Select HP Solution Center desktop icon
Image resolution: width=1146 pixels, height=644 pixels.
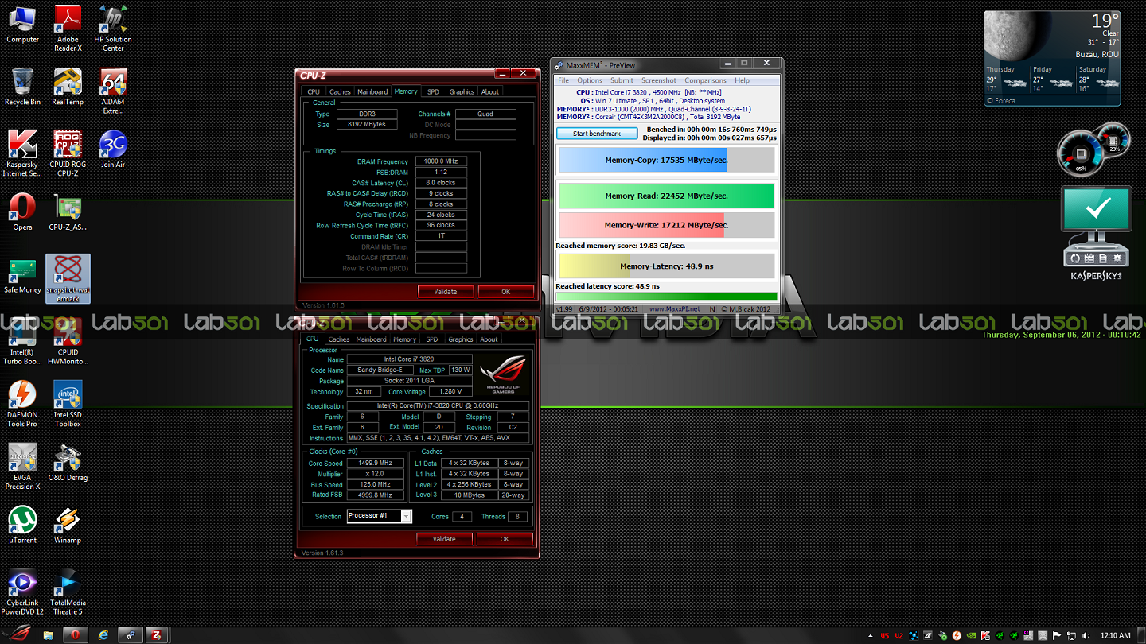tap(113, 28)
